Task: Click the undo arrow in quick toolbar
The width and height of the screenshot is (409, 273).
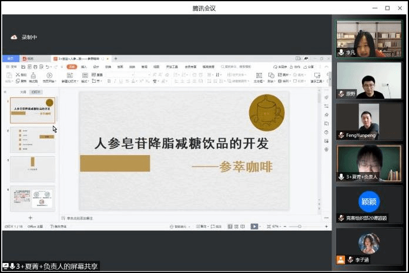Action: [48, 67]
